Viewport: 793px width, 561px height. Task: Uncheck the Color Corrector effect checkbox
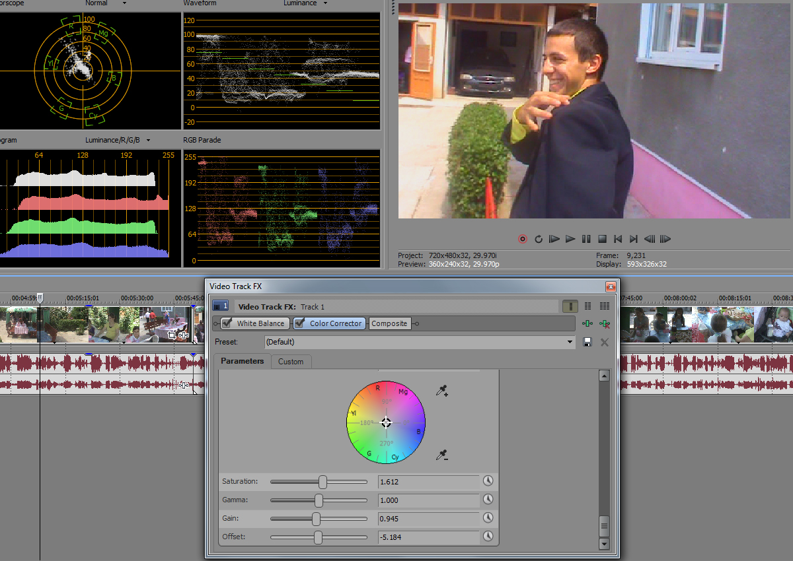click(x=300, y=323)
